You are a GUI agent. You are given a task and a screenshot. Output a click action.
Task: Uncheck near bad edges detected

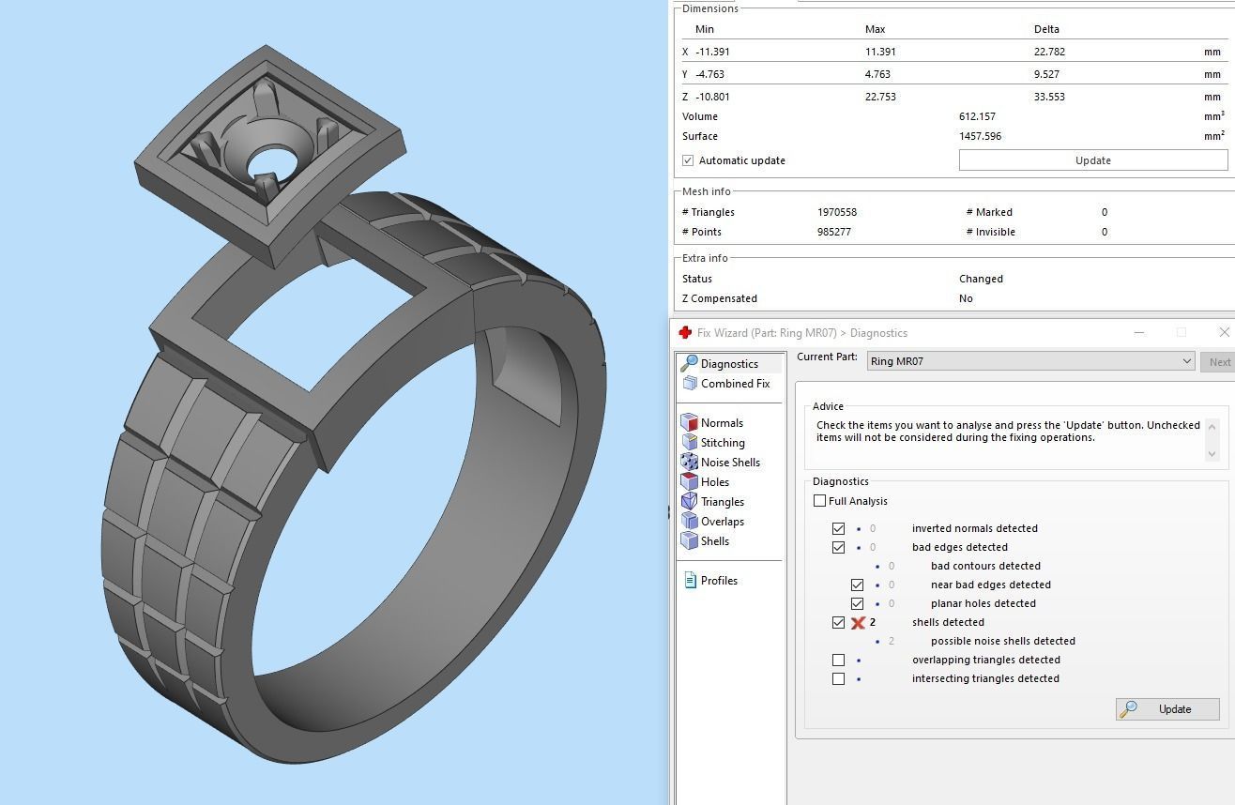[857, 585]
